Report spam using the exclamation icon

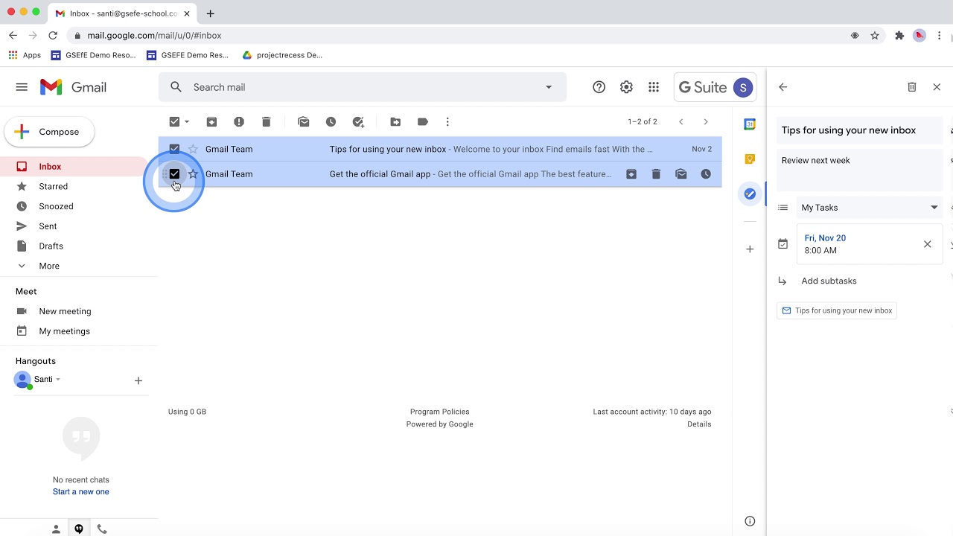point(239,122)
